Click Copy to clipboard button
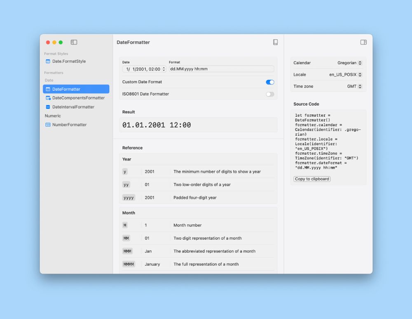 [312, 179]
